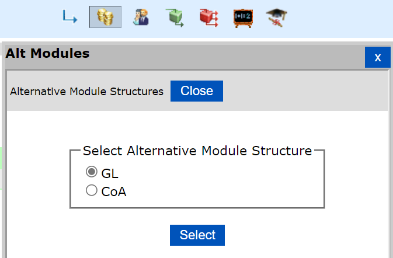Viewport: 393px width, 258px height.
Task: Click the Close button beside Alternative Module Structures
Action: pyautogui.click(x=197, y=91)
